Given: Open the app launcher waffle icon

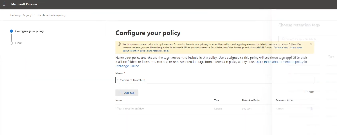Looking at the screenshot, I should 4,4.
